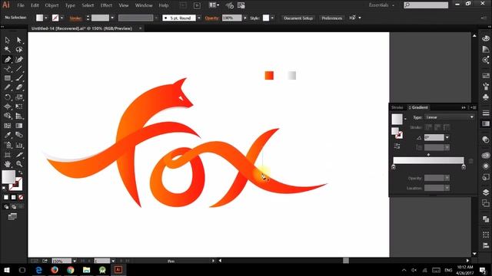Image resolution: width=492 pixels, height=276 pixels.
Task: Select the Gradient tool in toolbox
Action: [x=19, y=126]
